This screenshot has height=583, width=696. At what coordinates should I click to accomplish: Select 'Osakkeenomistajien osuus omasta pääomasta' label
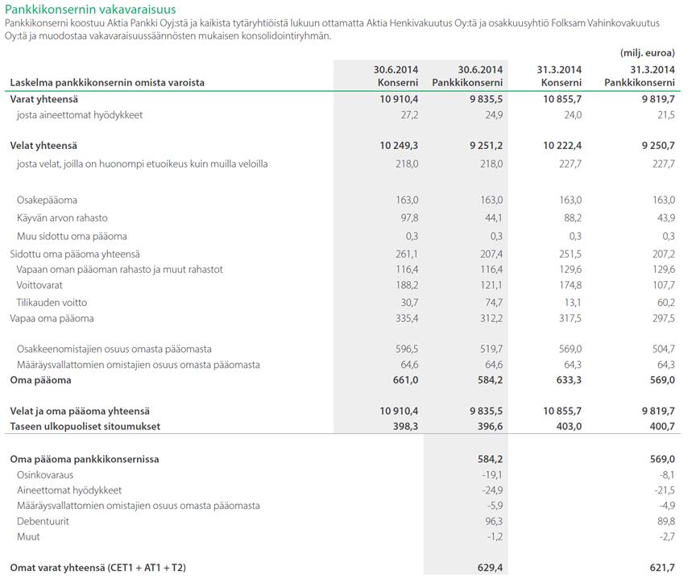click(x=114, y=349)
